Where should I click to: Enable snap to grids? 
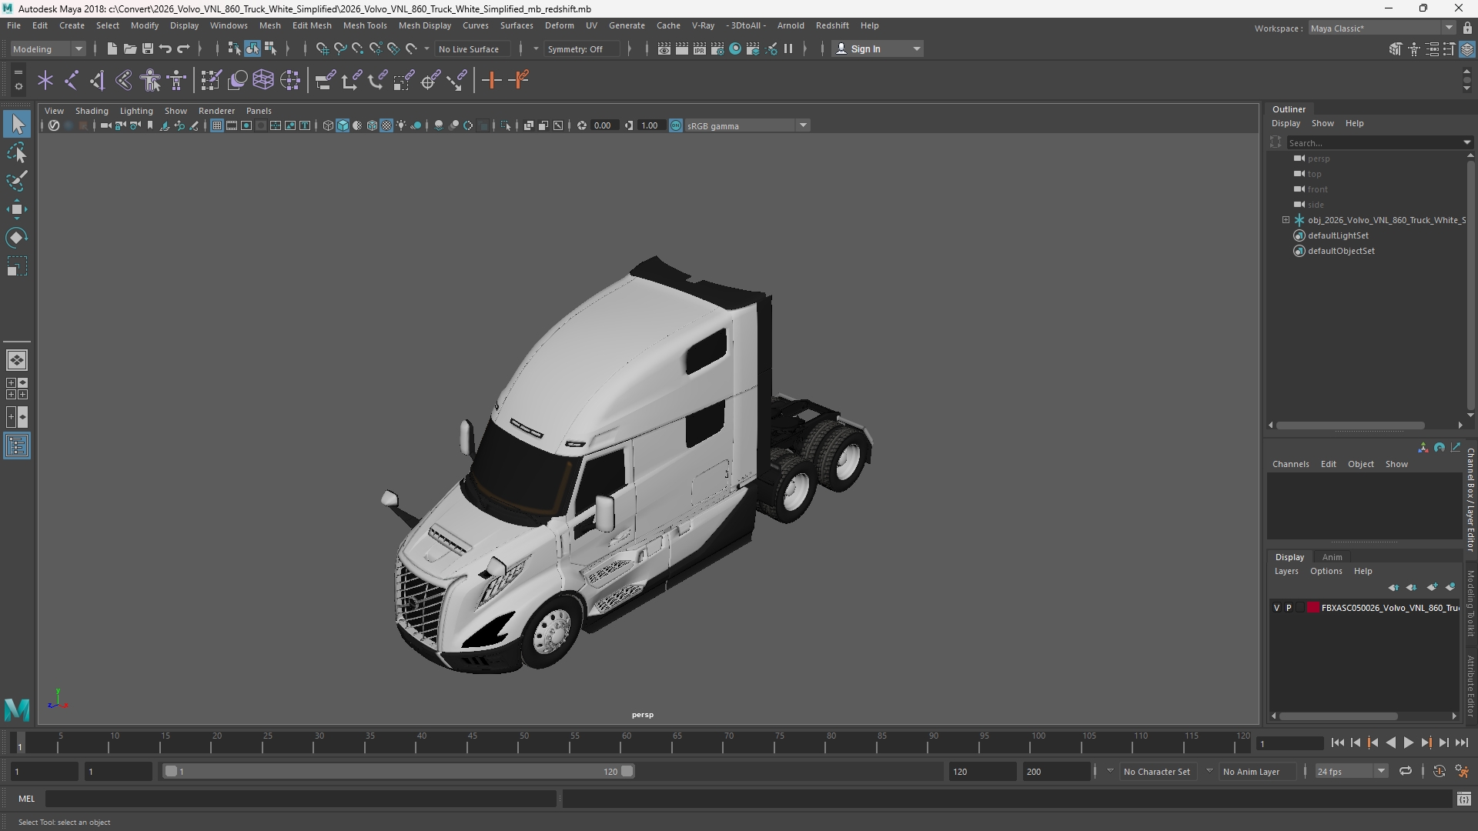tap(322, 48)
